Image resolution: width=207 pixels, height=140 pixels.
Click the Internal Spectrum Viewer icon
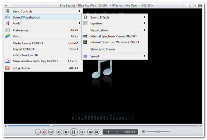(x=85, y=36)
